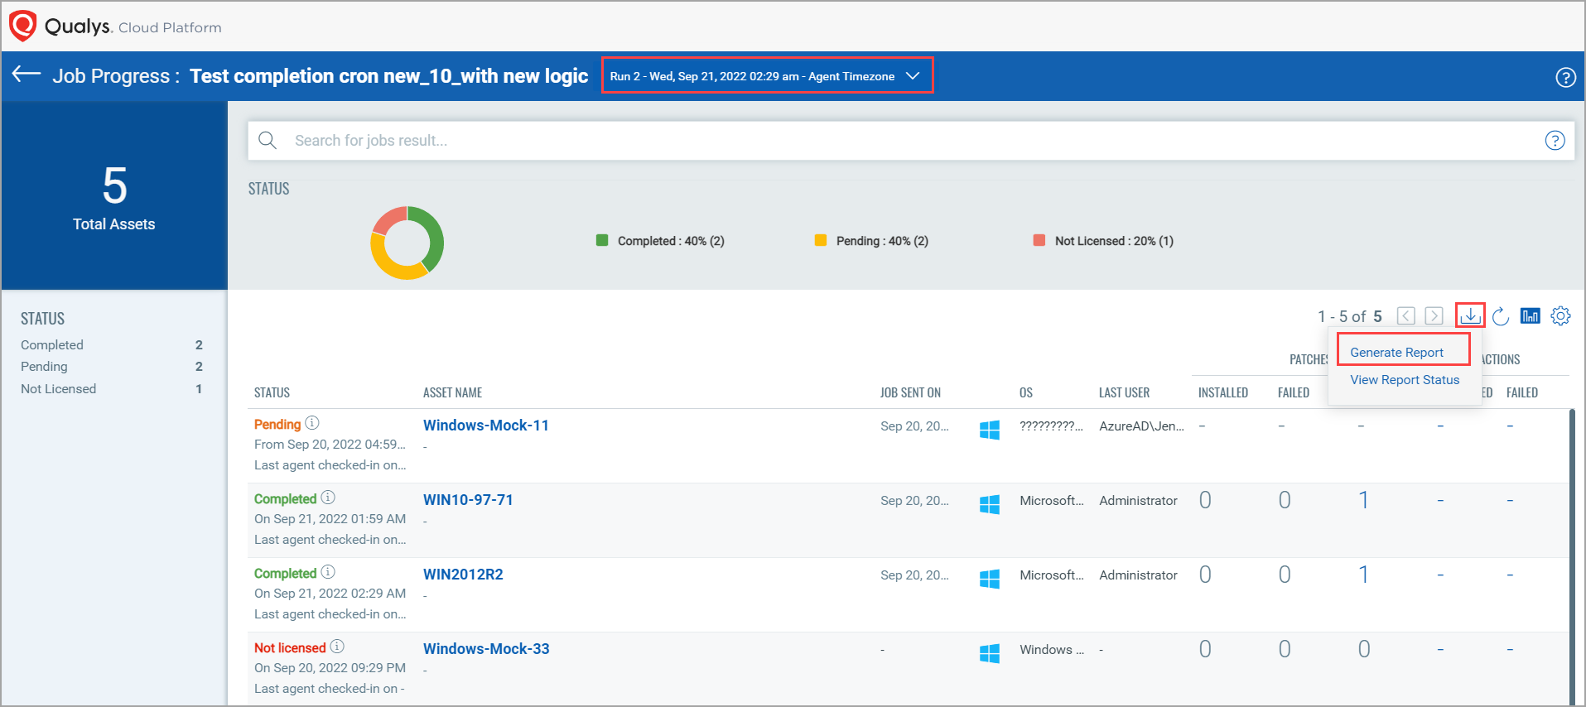Image resolution: width=1586 pixels, height=707 pixels.
Task: Go to next page of results
Action: [1434, 316]
